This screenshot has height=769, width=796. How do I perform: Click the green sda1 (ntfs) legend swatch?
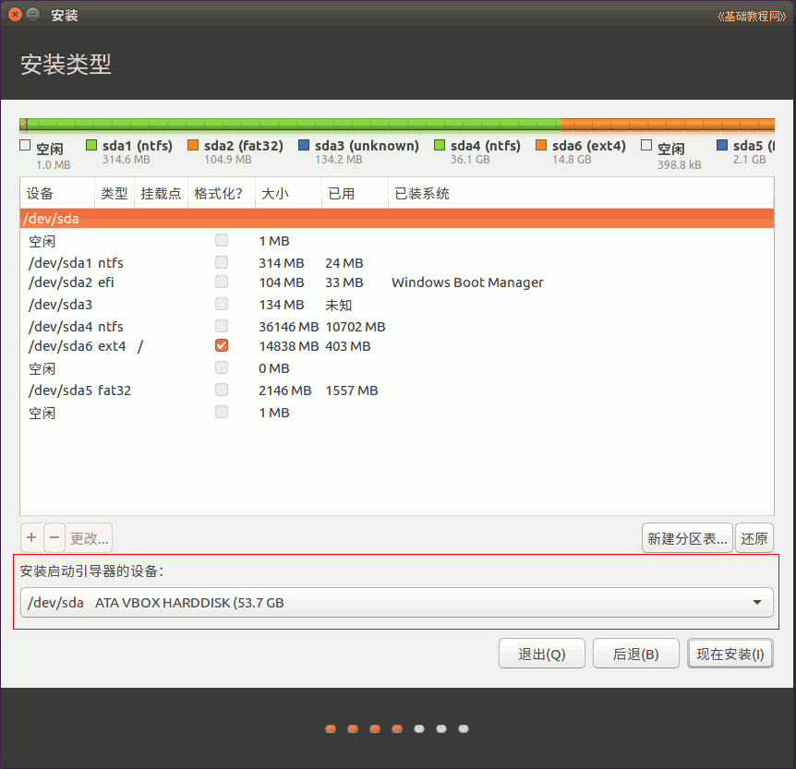pos(91,146)
